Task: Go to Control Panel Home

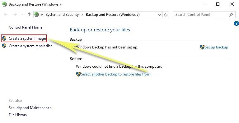Action: (x=26, y=27)
